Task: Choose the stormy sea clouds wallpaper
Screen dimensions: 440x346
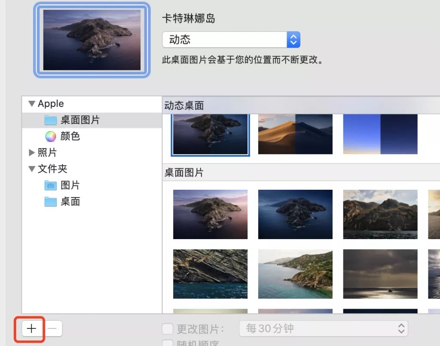Action: pyautogui.click(x=380, y=274)
